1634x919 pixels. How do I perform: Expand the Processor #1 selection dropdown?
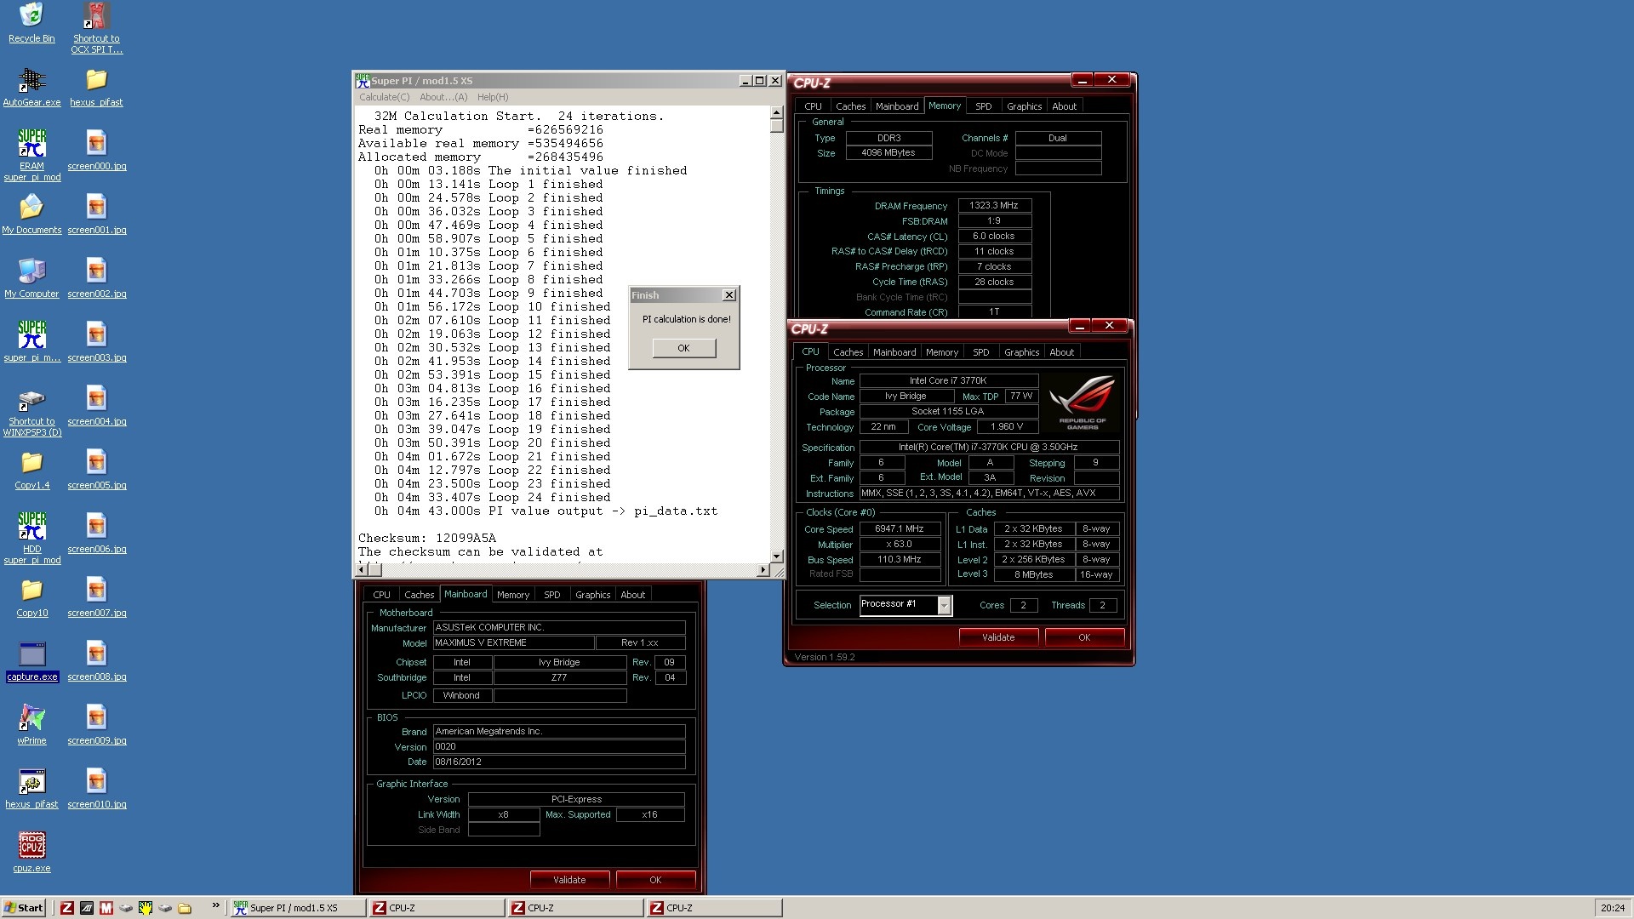[944, 605]
